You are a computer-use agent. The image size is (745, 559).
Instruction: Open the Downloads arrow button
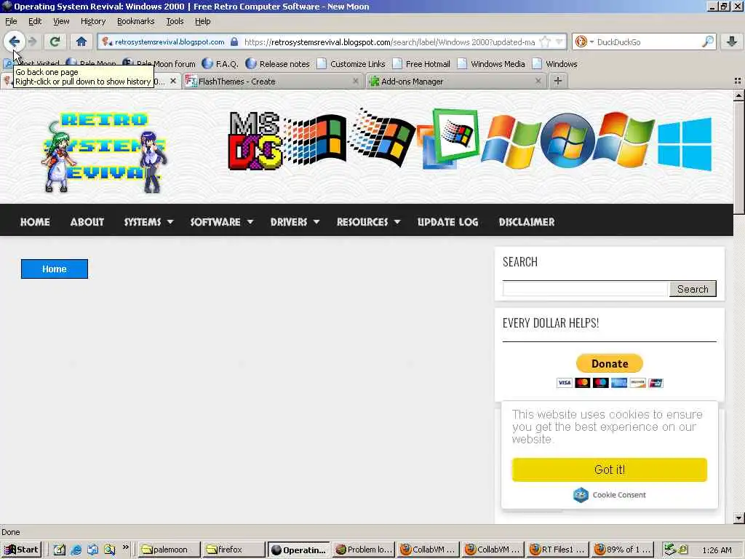[x=732, y=41]
